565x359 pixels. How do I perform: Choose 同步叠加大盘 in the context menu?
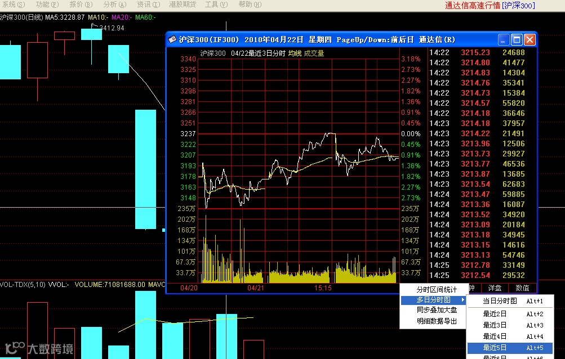point(437,310)
